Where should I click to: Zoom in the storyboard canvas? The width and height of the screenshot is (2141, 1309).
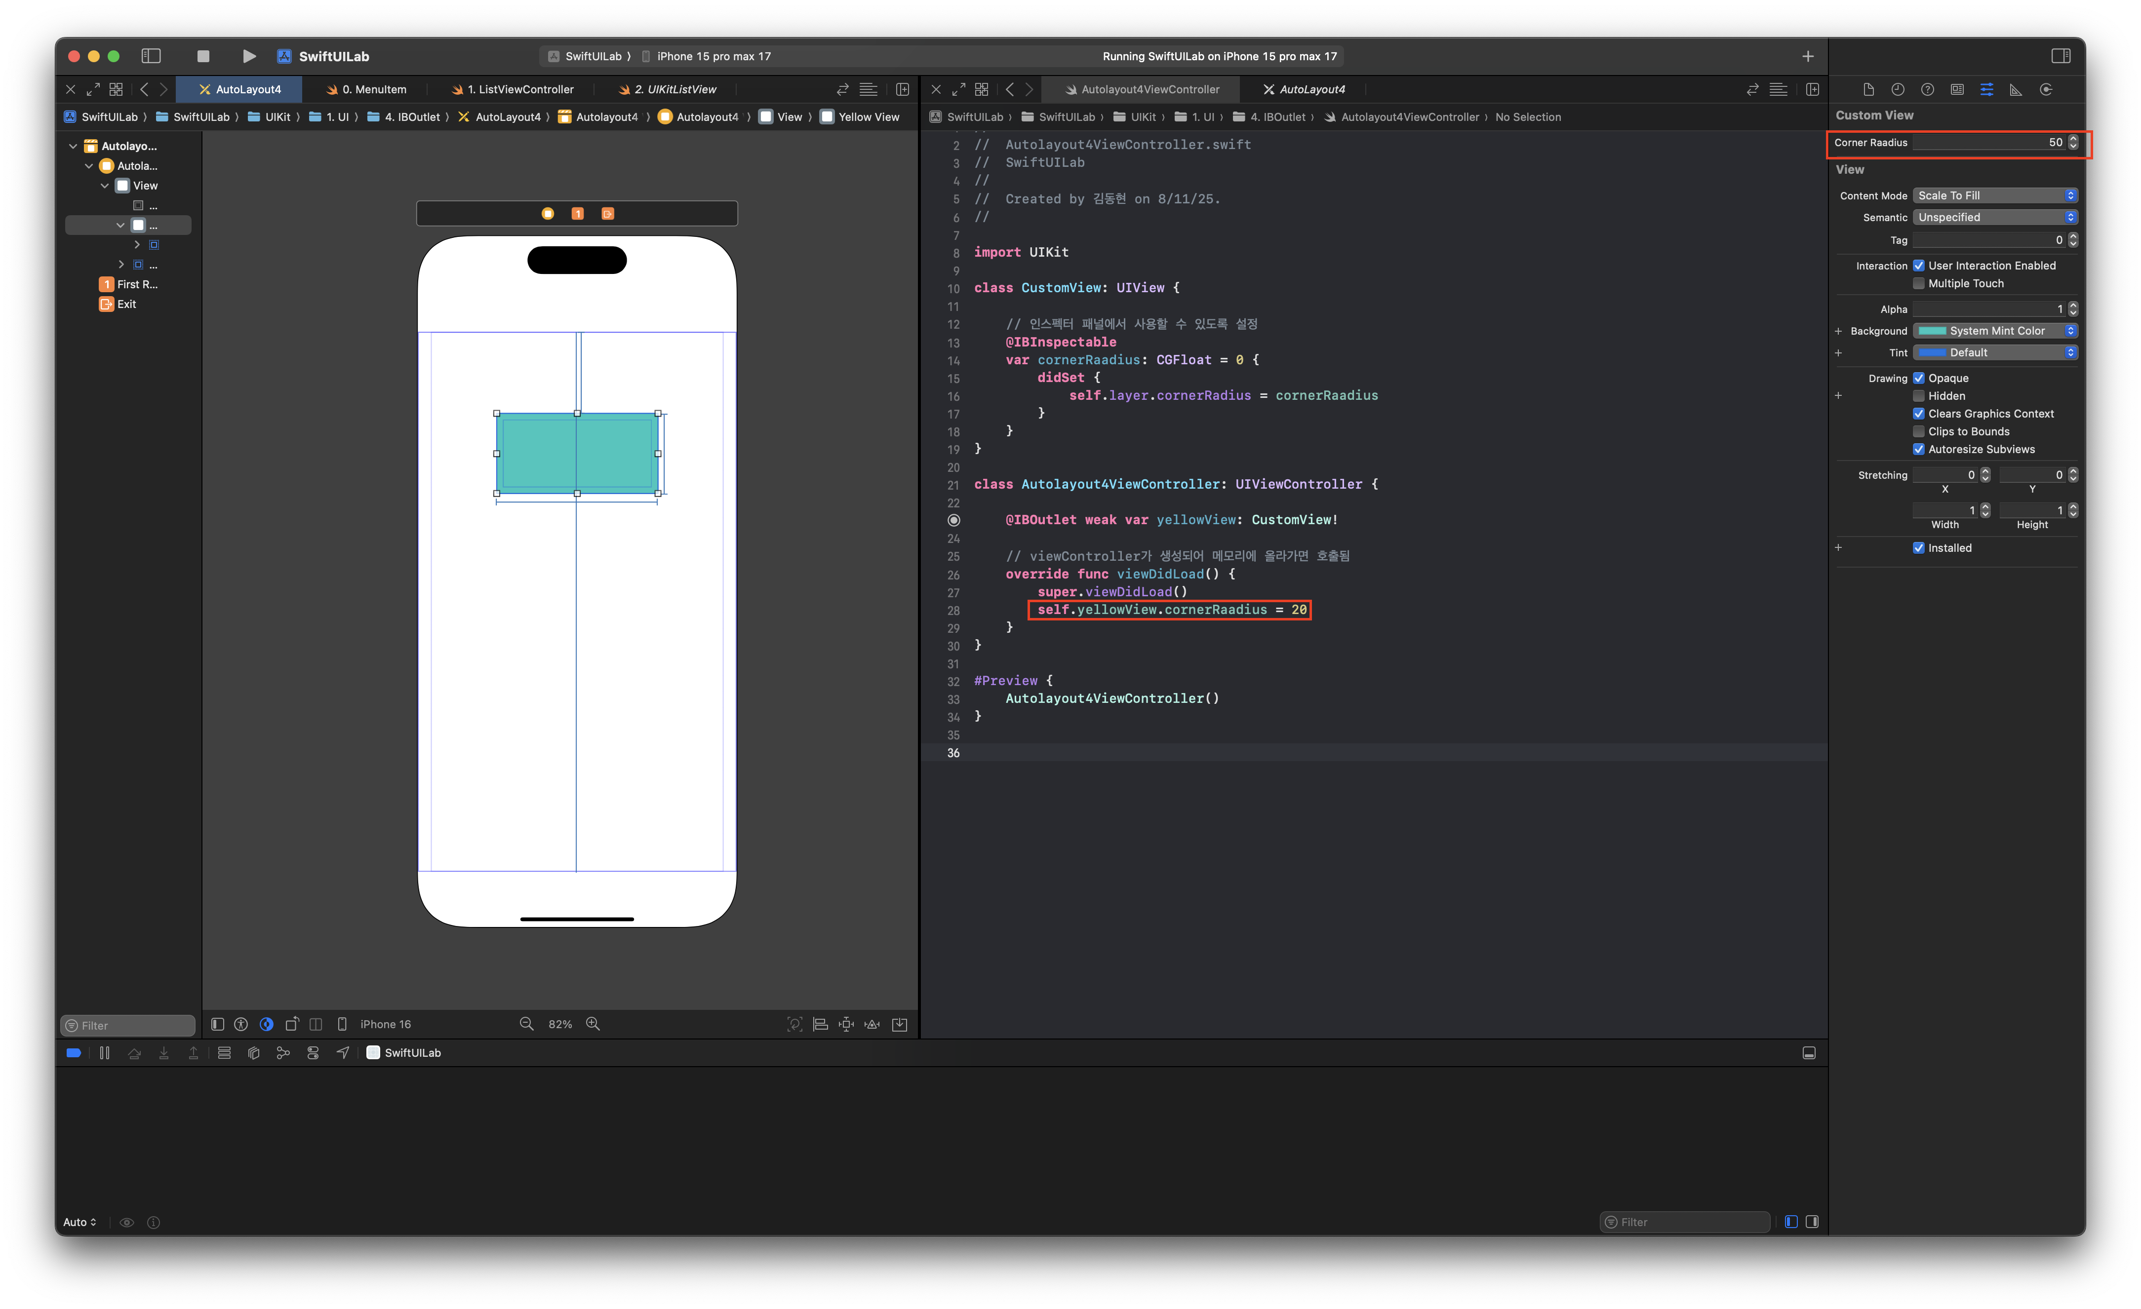click(x=593, y=1024)
